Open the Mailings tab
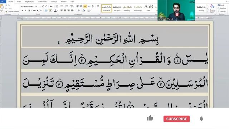Screen dimensions: 229x129 coord(54,1)
